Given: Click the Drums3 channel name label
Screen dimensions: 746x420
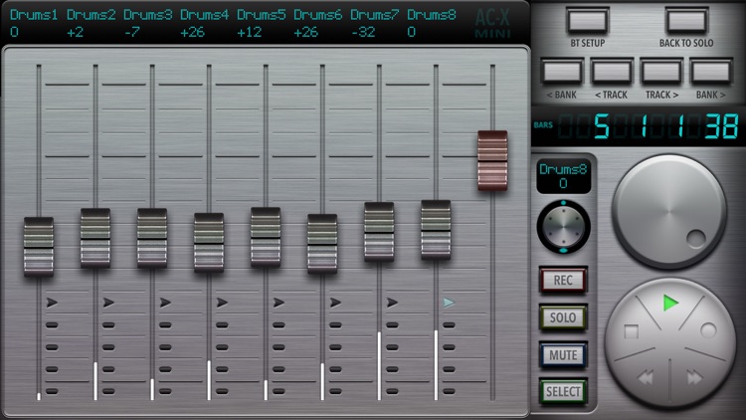Looking at the screenshot, I should 147,15.
